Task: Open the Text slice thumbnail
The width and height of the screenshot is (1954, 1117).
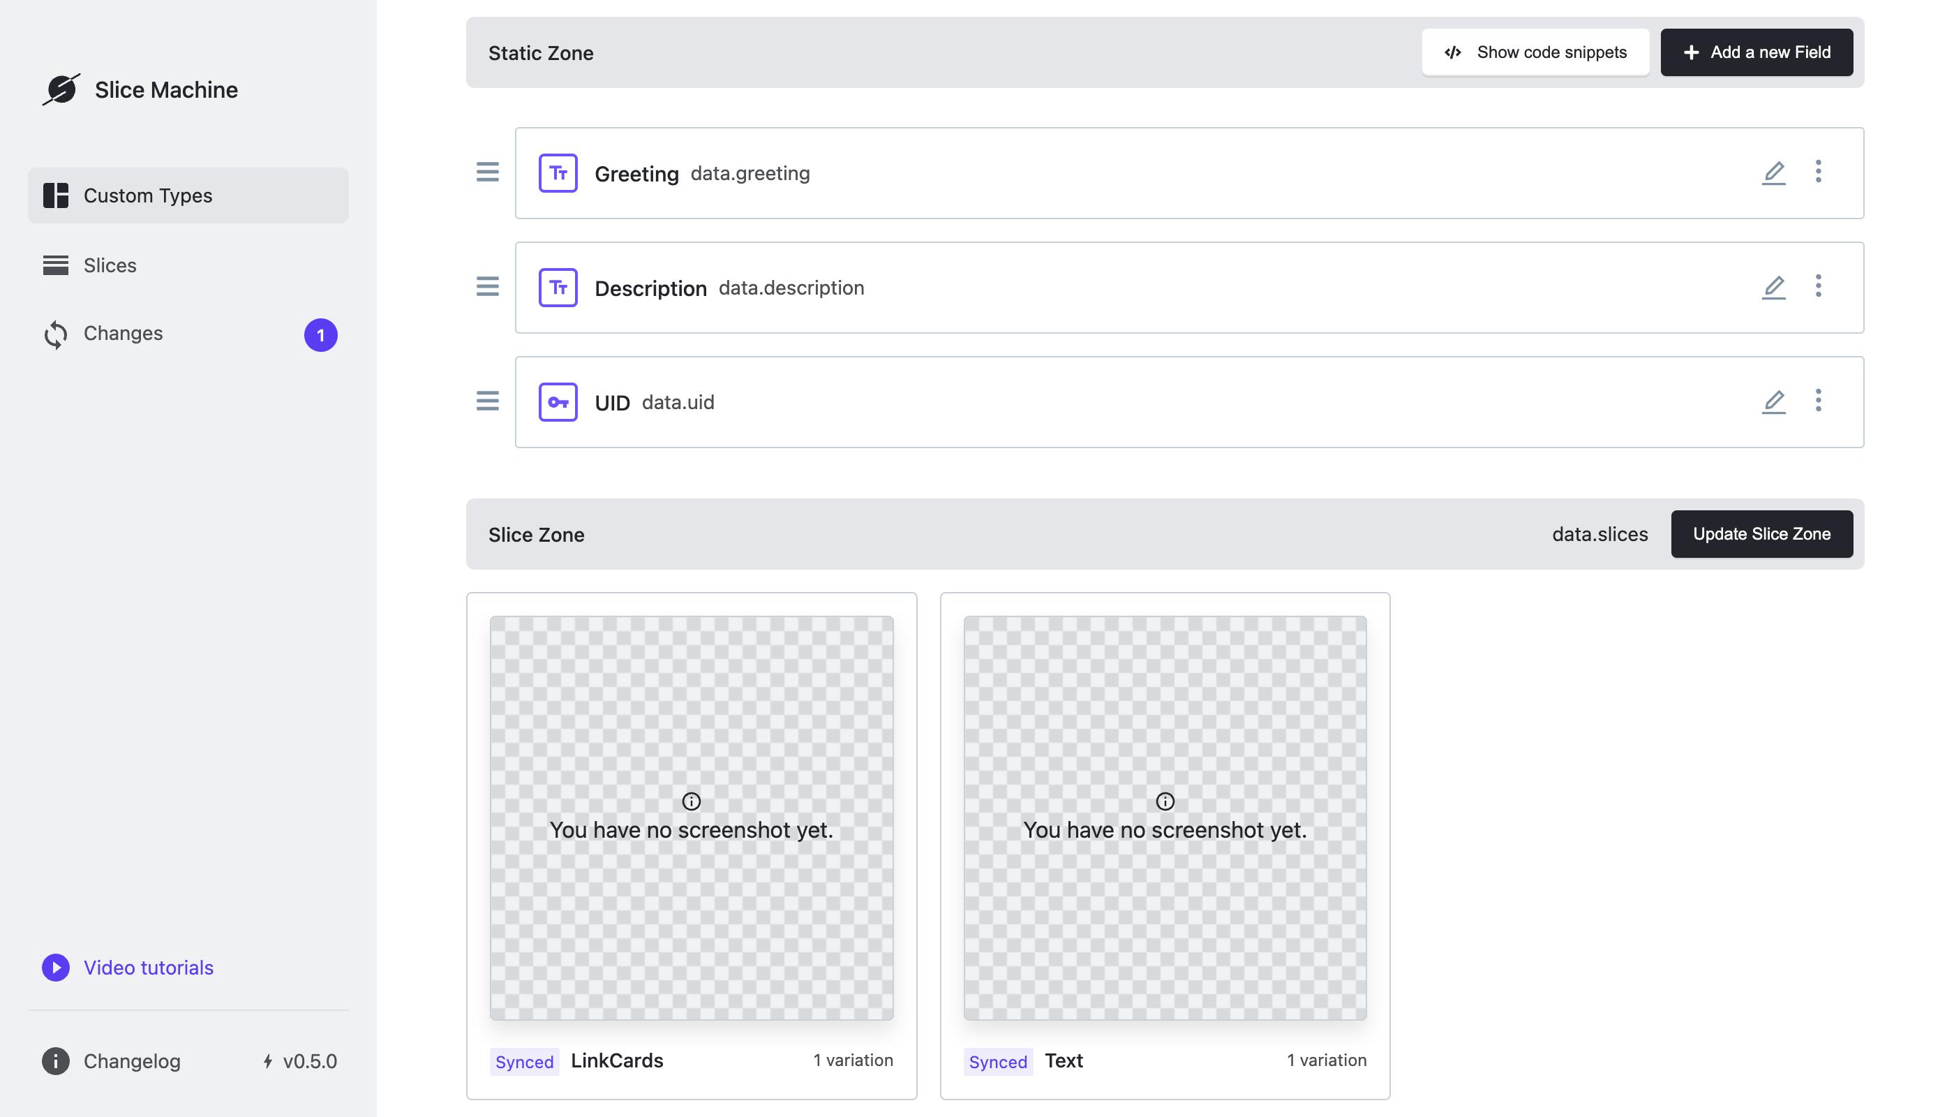Action: pos(1163,816)
